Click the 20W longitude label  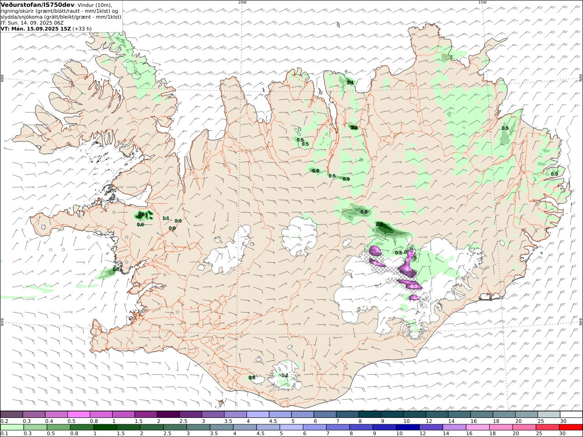click(242, 2)
